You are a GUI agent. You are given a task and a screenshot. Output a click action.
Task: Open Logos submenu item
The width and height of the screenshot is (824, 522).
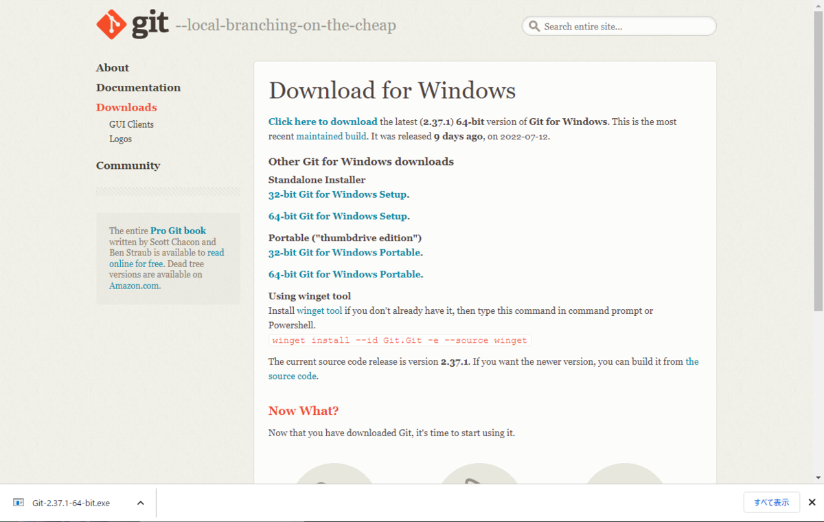tap(120, 139)
